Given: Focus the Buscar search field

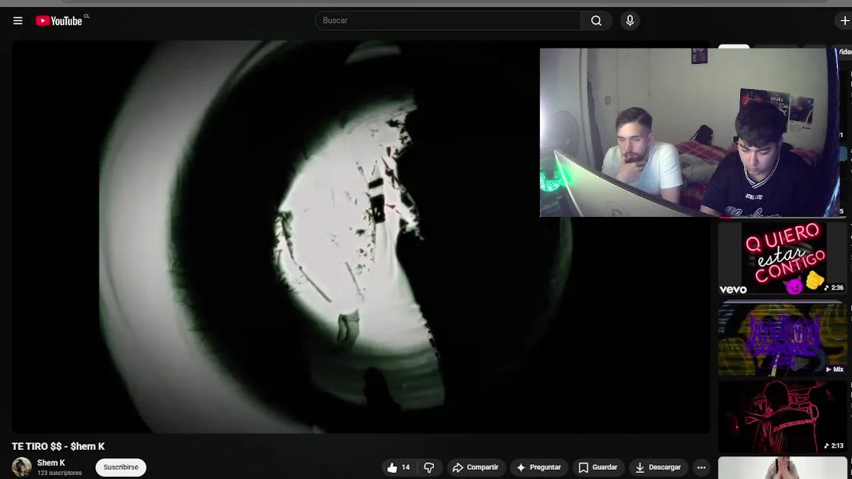Looking at the screenshot, I should pyautogui.click(x=448, y=21).
